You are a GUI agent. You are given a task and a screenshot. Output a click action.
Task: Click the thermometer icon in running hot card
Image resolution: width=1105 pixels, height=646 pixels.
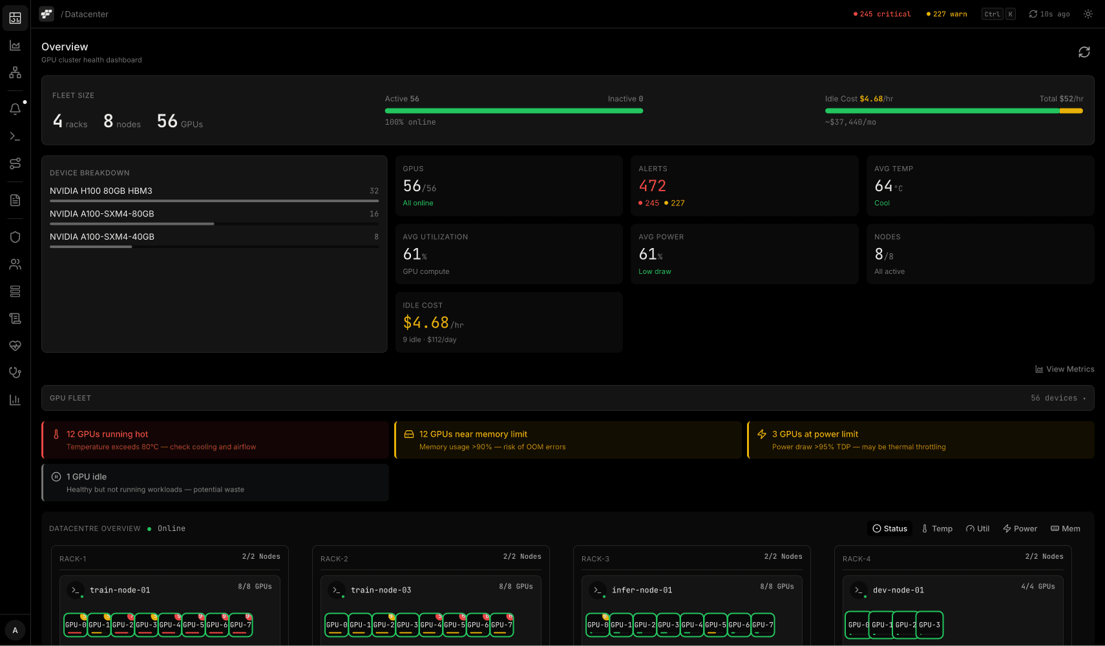pyautogui.click(x=56, y=434)
